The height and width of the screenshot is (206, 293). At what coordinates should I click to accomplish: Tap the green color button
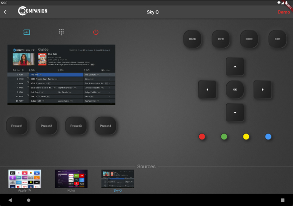224,137
